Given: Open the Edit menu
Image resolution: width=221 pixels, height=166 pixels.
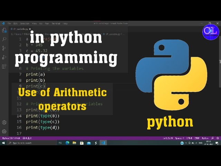Looking at the screenshot, I should tap(16, 24).
